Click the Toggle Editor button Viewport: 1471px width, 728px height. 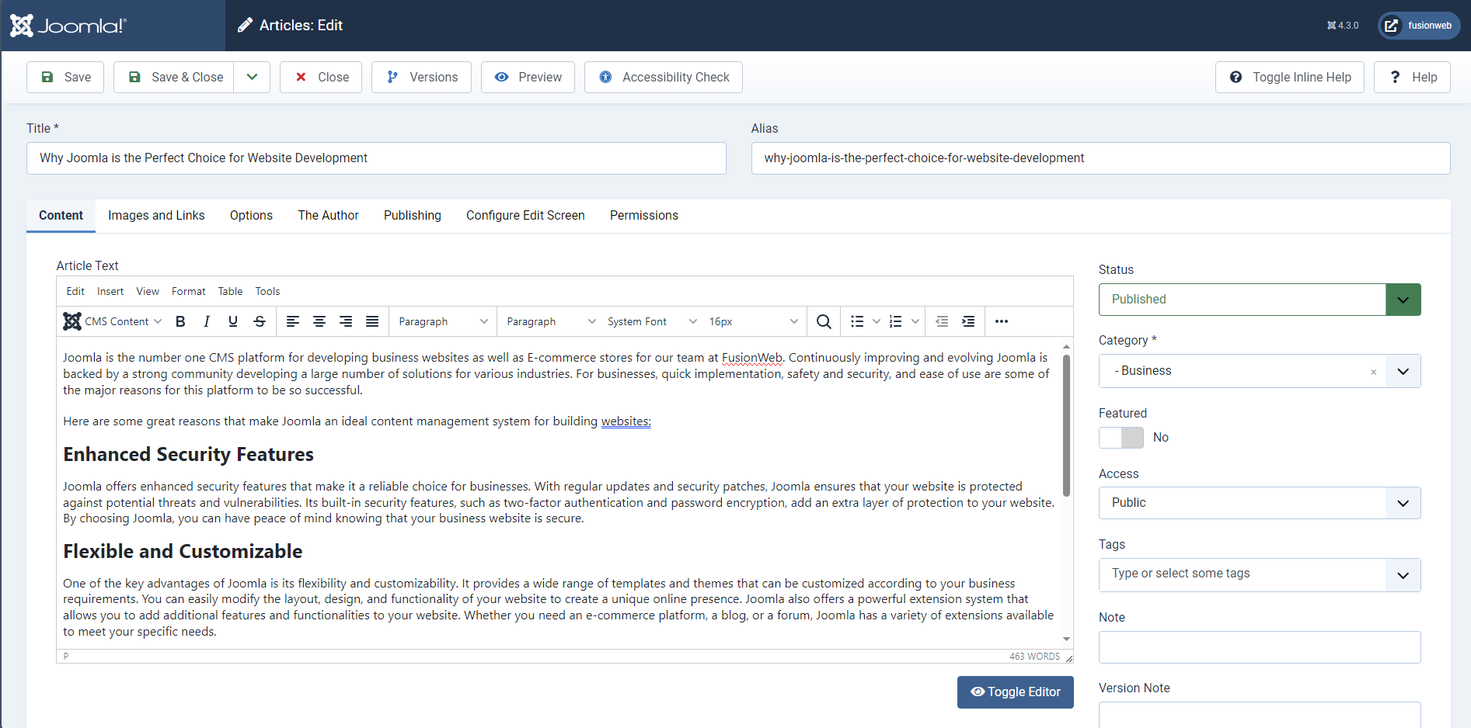tap(1015, 692)
